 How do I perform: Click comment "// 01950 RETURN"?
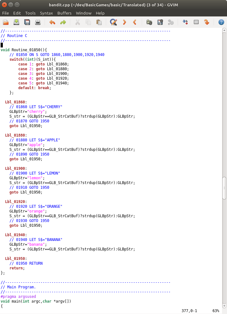click(x=26, y=263)
